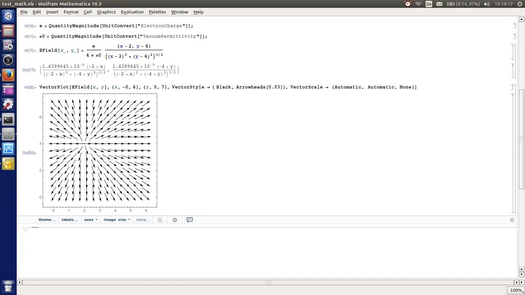
Task: Click the Out[17] output expression
Action: tap(109, 70)
